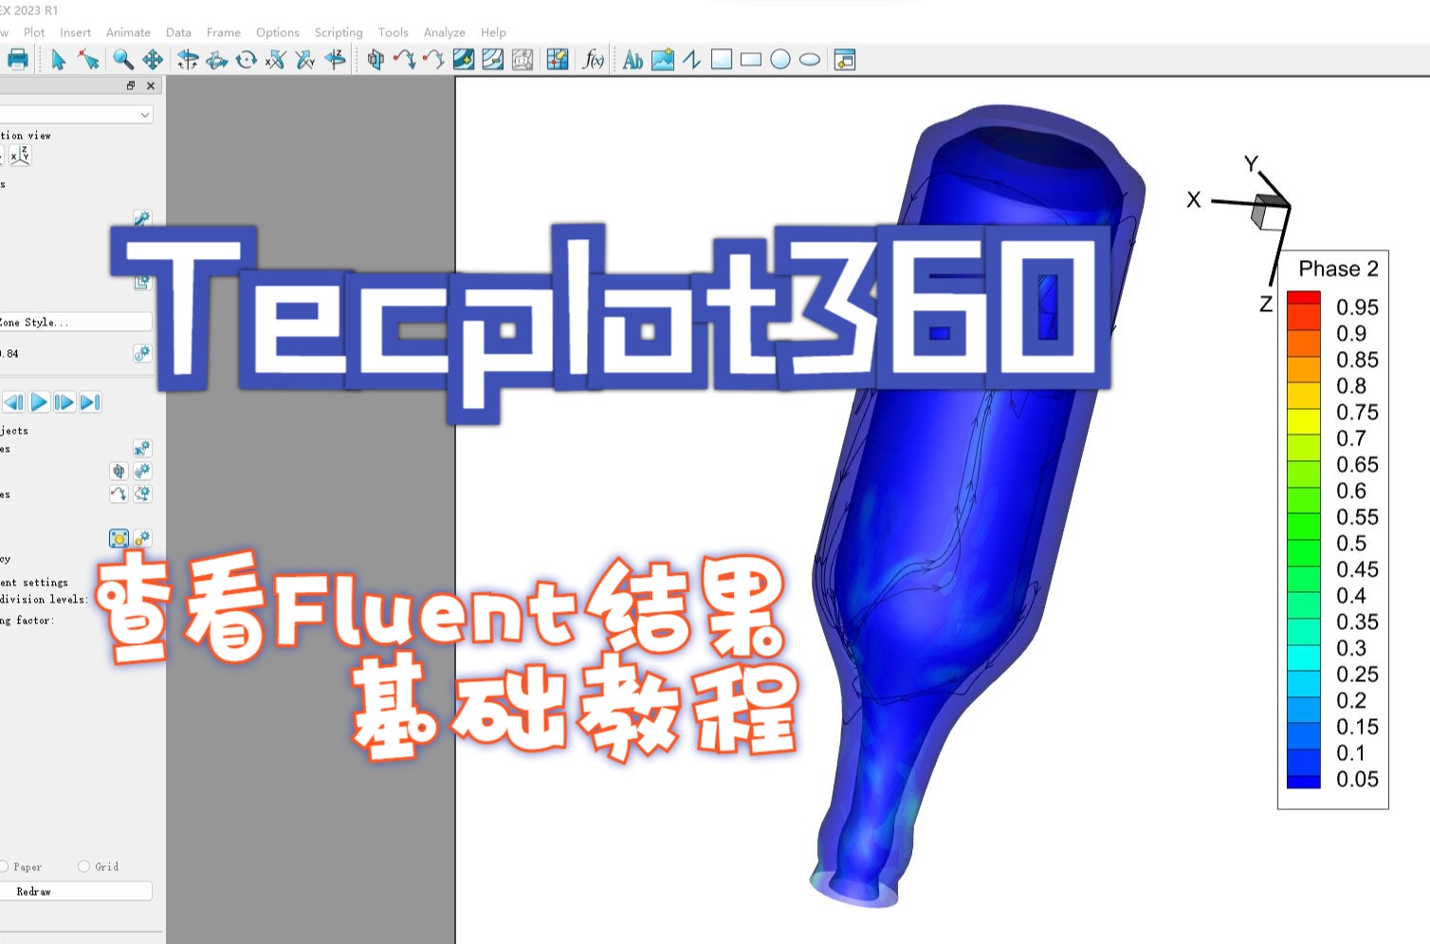
Task: Select the Z-axis rotate tool
Action: tap(335, 60)
